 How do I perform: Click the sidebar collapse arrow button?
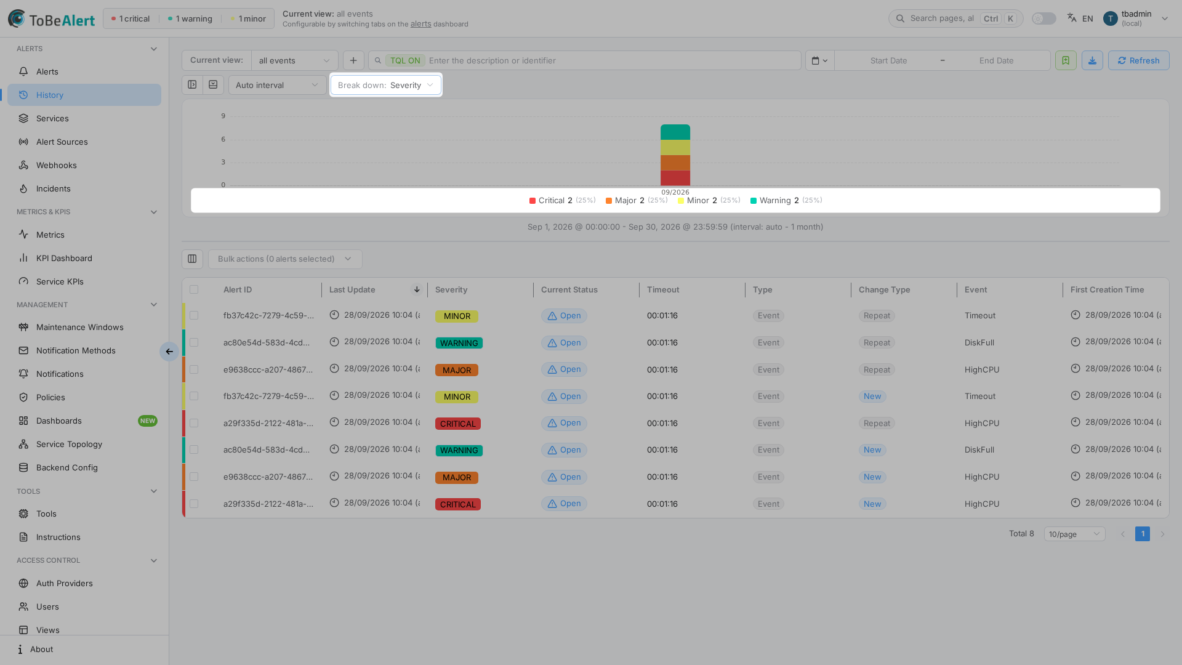click(169, 352)
